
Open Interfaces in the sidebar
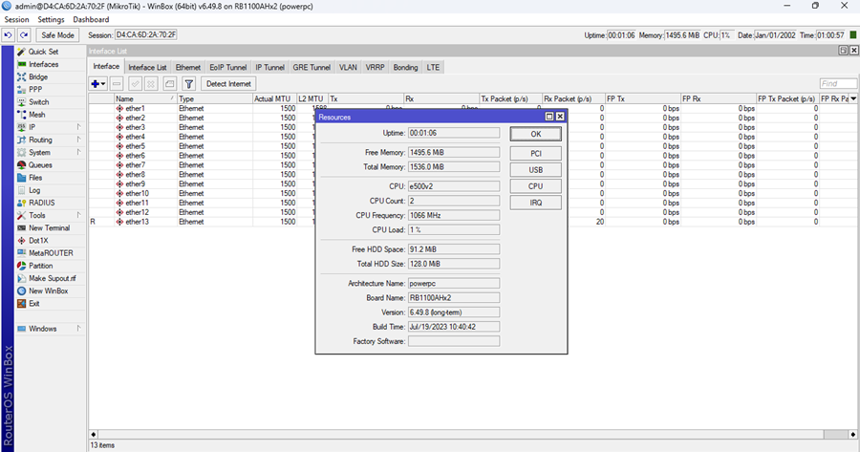[x=43, y=64]
